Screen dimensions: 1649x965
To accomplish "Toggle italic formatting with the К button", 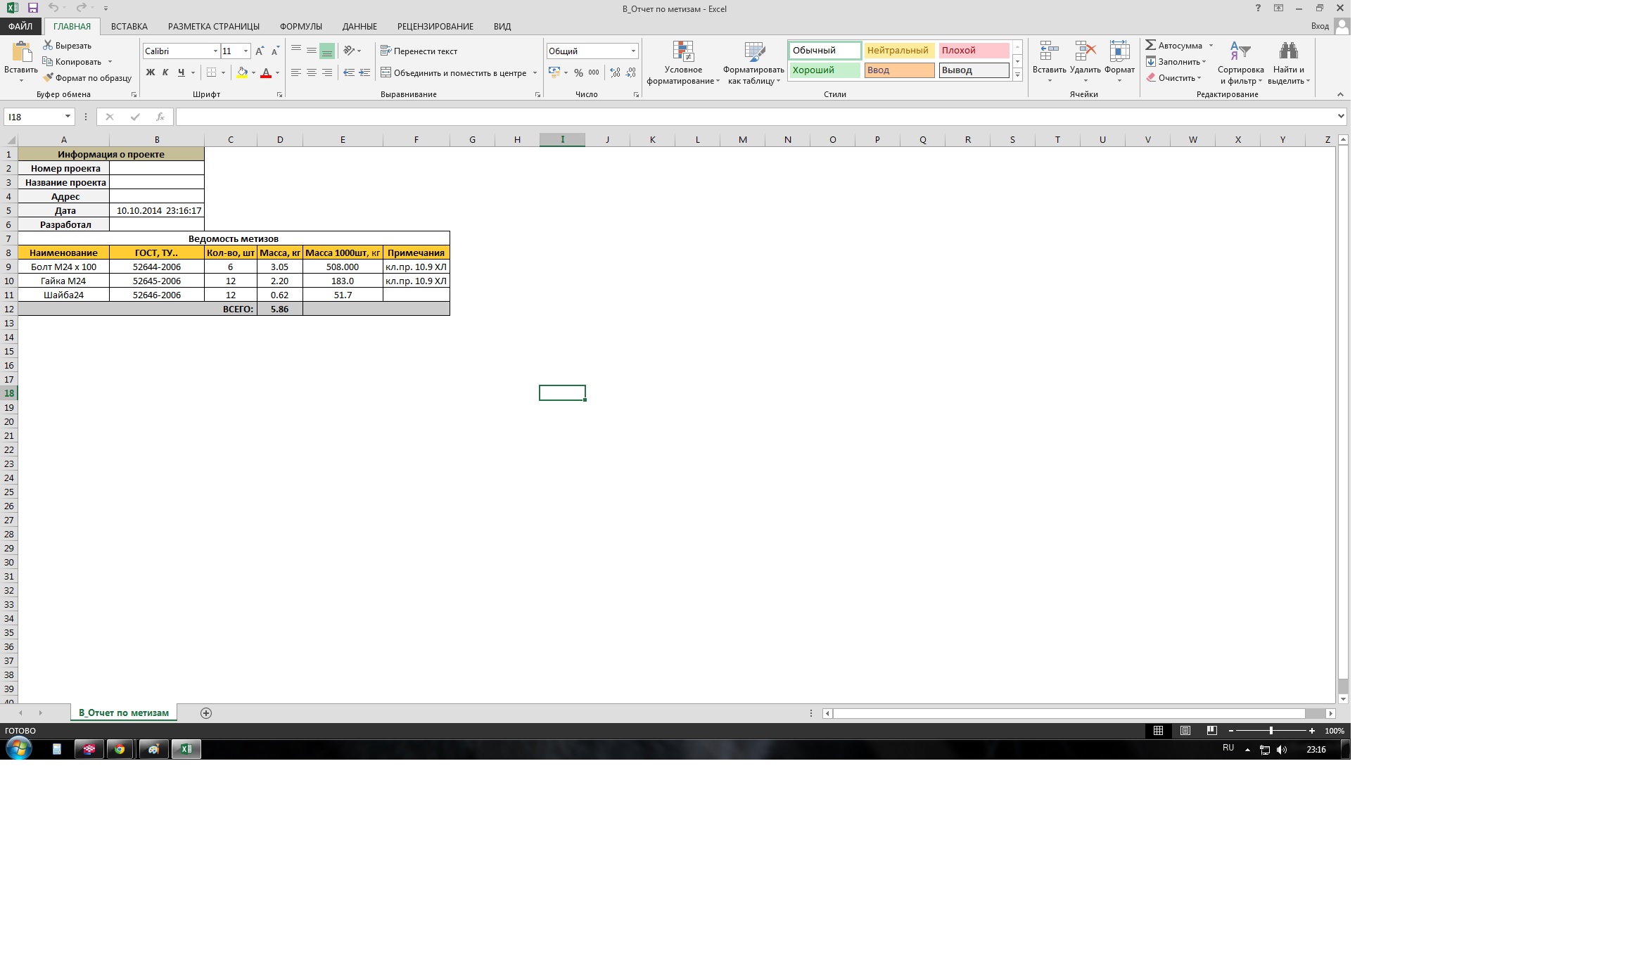I will click(165, 72).
